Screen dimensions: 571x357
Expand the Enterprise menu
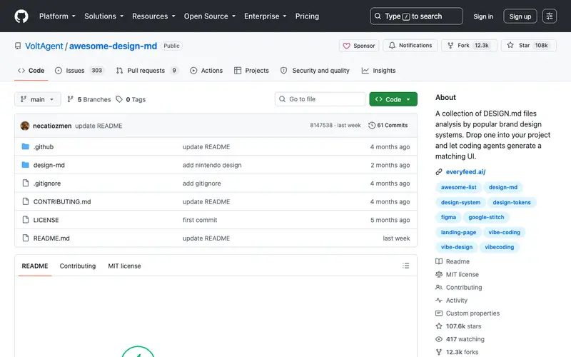pos(265,16)
